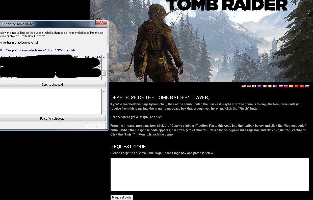313x200 pixels.
Task: Choose the South Korean flag
Action: click(x=275, y=86)
